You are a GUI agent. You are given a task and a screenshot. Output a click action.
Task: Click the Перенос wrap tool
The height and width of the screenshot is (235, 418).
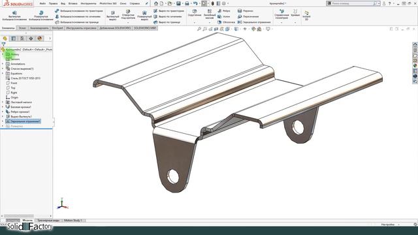point(246,11)
